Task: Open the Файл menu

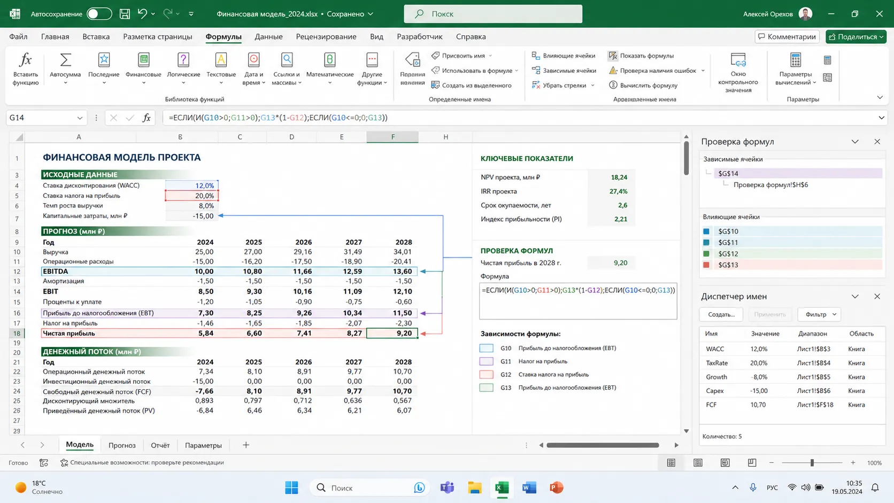Action: [18, 36]
